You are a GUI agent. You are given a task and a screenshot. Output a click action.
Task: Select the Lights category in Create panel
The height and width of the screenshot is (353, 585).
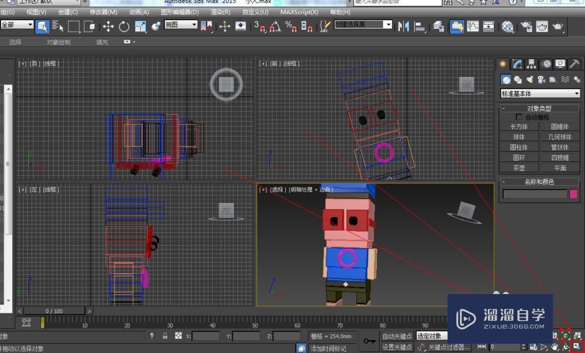(x=529, y=79)
